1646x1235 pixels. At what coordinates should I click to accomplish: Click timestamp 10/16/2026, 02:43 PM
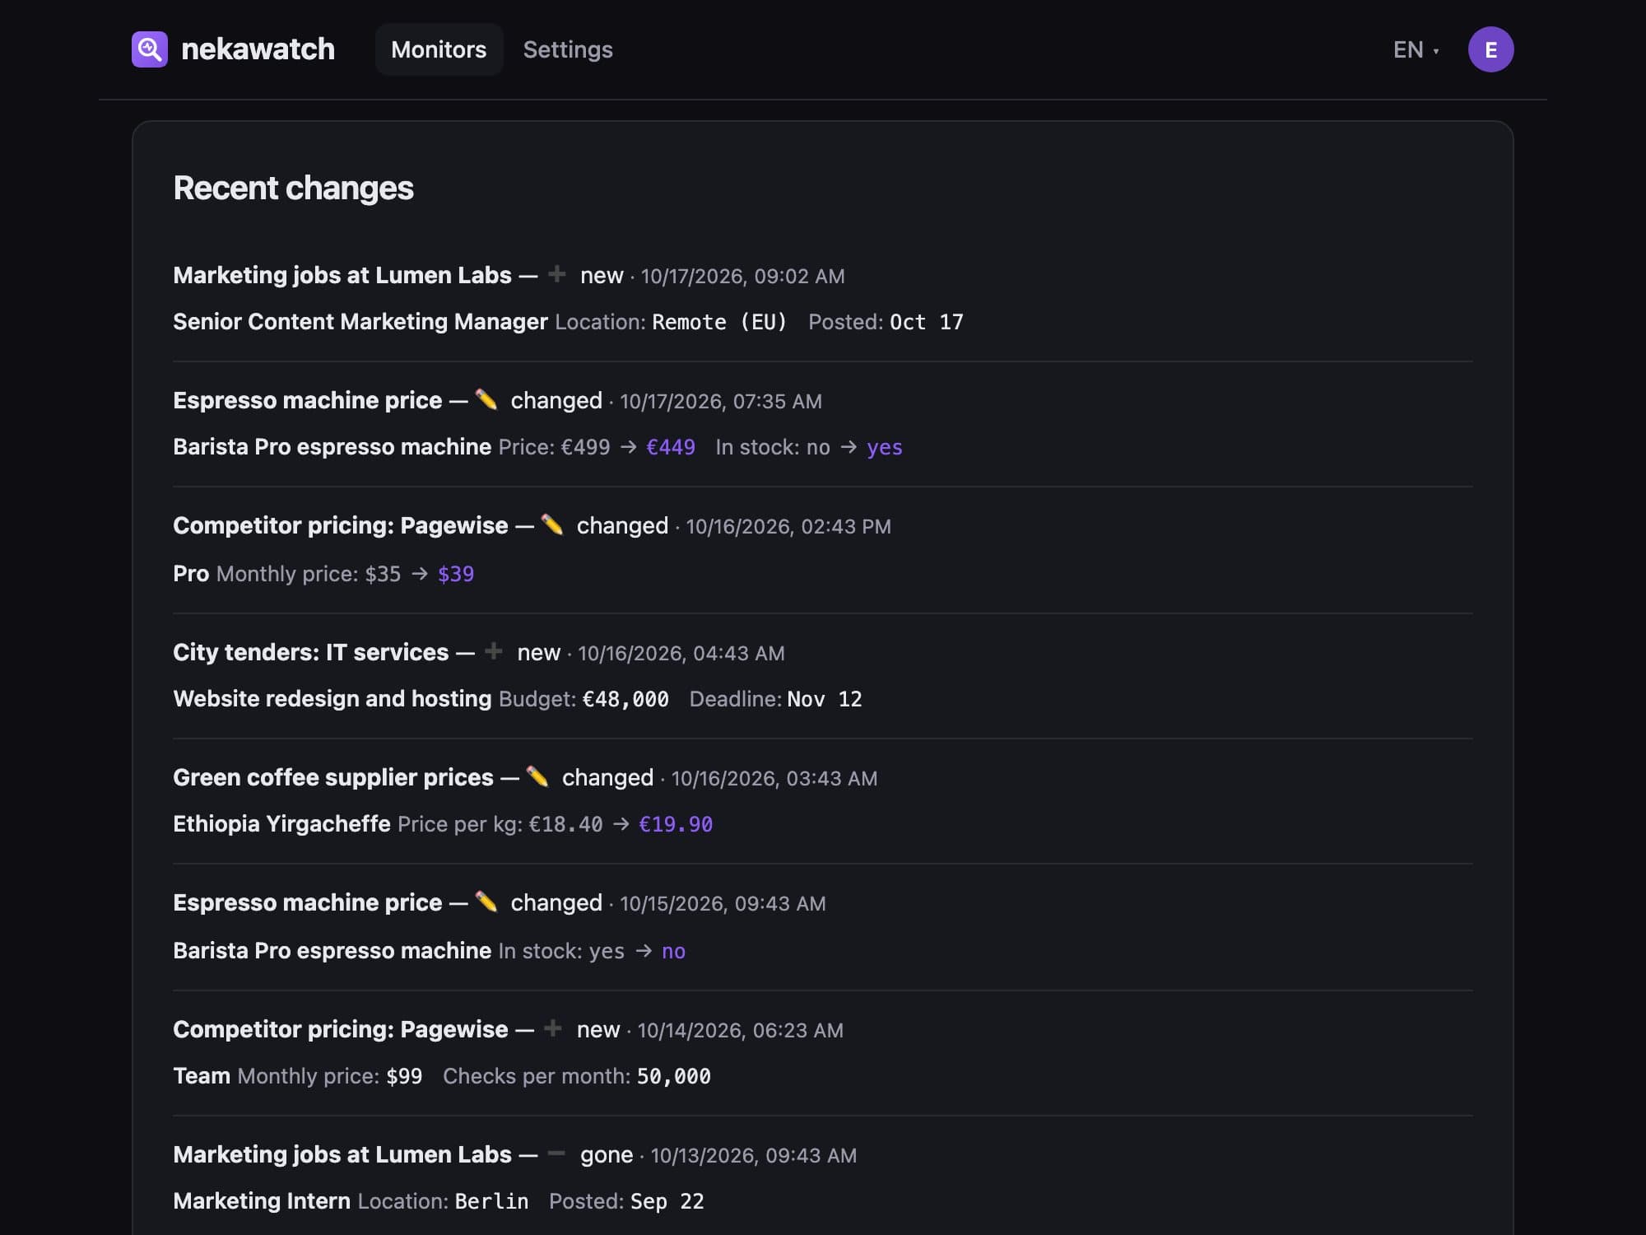[788, 526]
